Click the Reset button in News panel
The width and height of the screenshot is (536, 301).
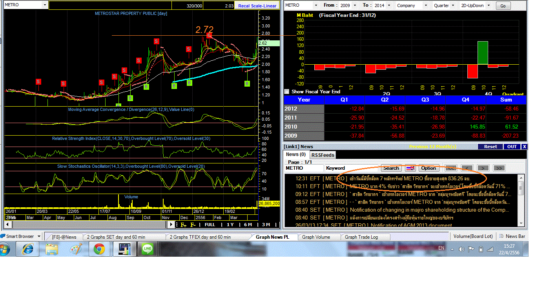[x=490, y=147]
